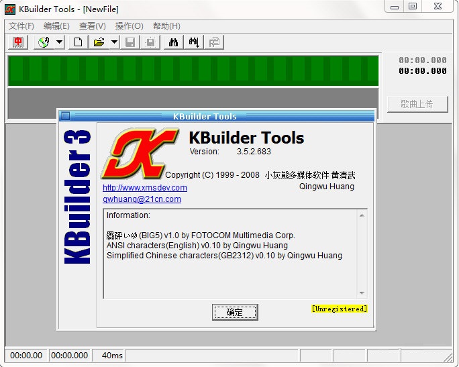The image size is (459, 367).
Task: Click the find next binoculars icon
Action: click(194, 42)
